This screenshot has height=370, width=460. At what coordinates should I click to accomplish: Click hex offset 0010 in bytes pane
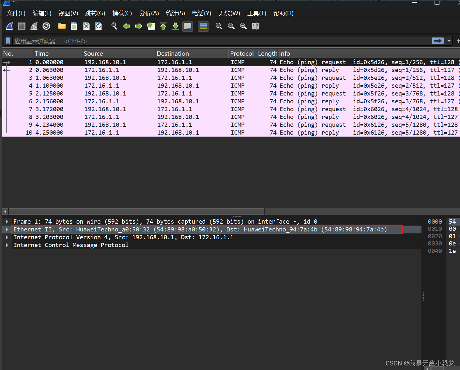435,229
